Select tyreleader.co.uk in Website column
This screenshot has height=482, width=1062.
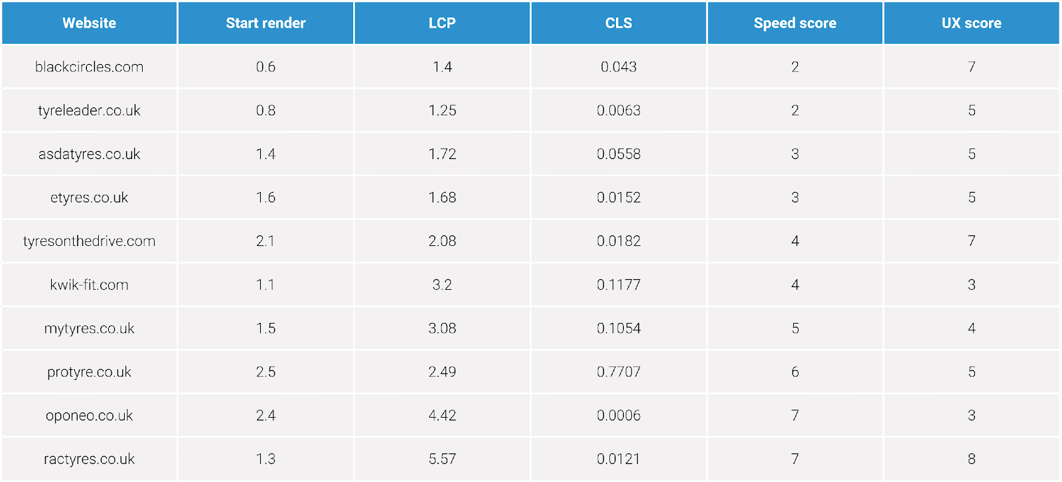click(x=90, y=111)
